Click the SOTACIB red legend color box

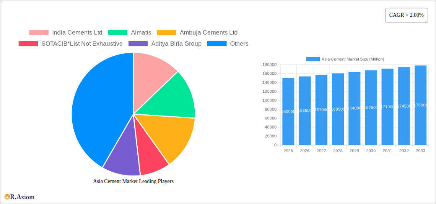pyautogui.click(x=28, y=43)
